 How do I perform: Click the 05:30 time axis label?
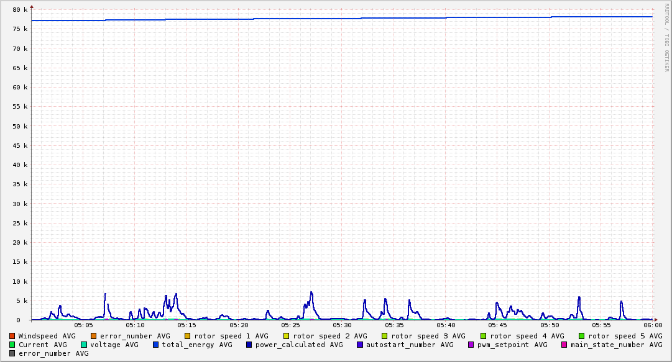click(342, 325)
